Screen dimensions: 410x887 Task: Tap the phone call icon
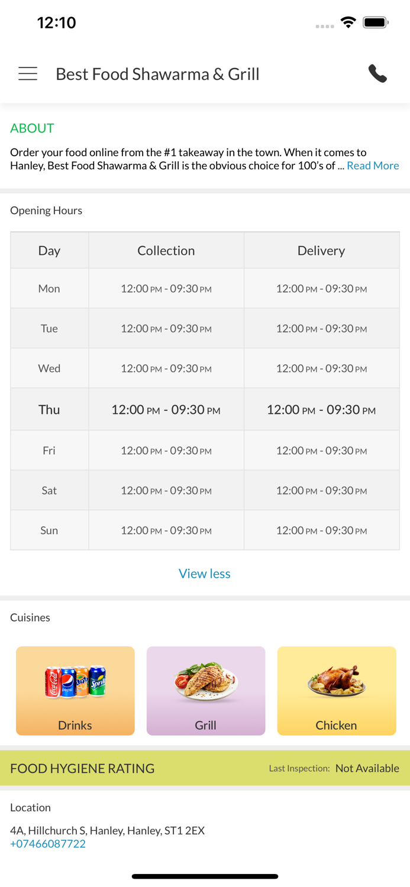(377, 74)
